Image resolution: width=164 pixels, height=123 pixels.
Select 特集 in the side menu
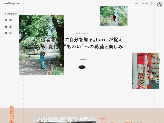tap(8, 27)
